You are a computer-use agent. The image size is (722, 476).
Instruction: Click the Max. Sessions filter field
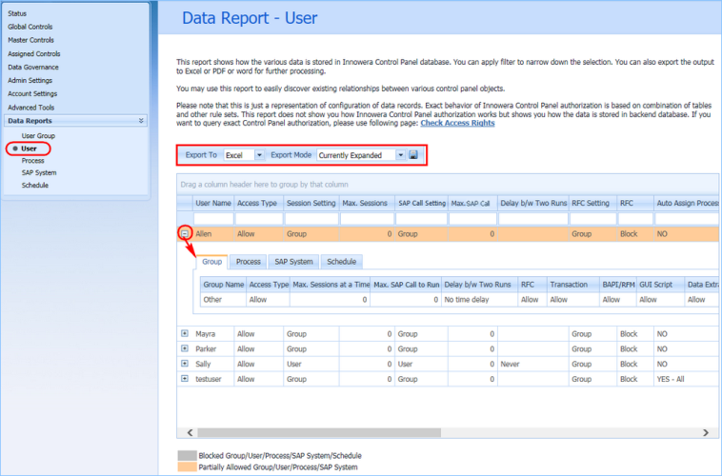click(367, 219)
